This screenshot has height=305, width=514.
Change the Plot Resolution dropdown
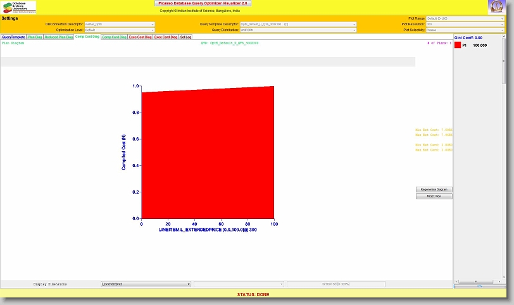point(465,24)
